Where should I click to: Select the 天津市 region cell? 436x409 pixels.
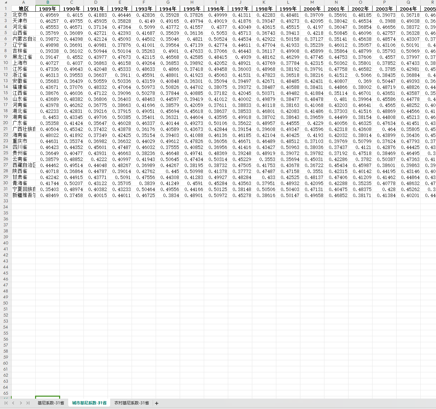[23, 21]
